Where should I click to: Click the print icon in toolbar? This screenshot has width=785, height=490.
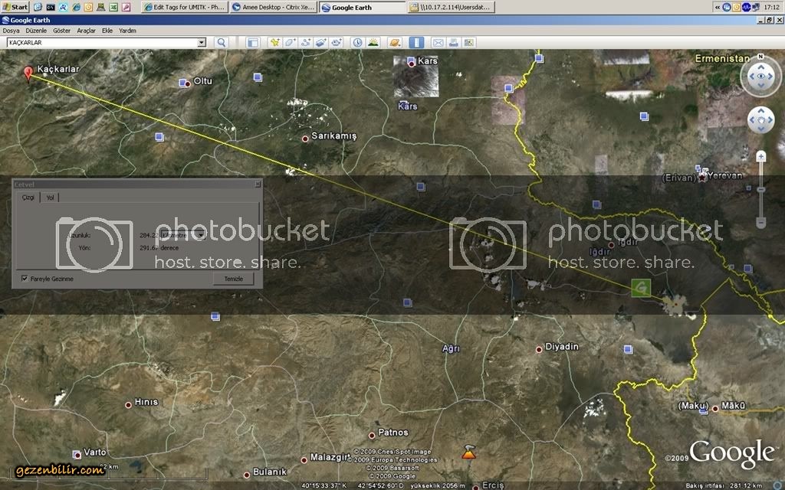click(453, 43)
